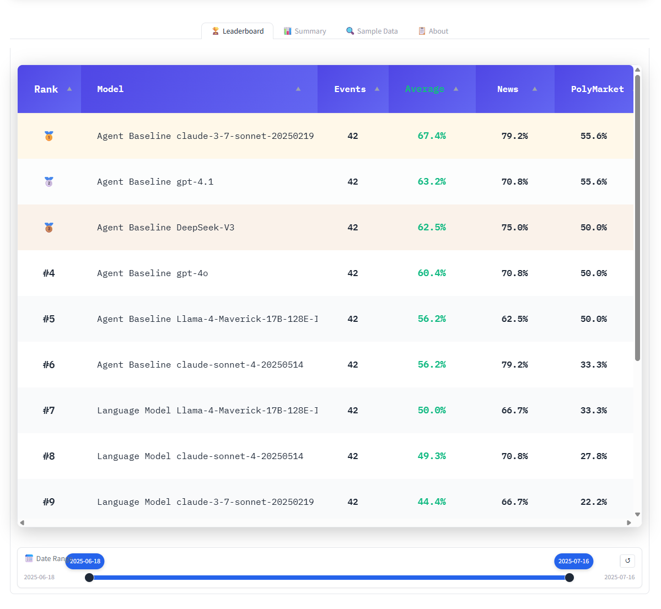Click the 60.4% average value
661x609 pixels.
(432, 273)
